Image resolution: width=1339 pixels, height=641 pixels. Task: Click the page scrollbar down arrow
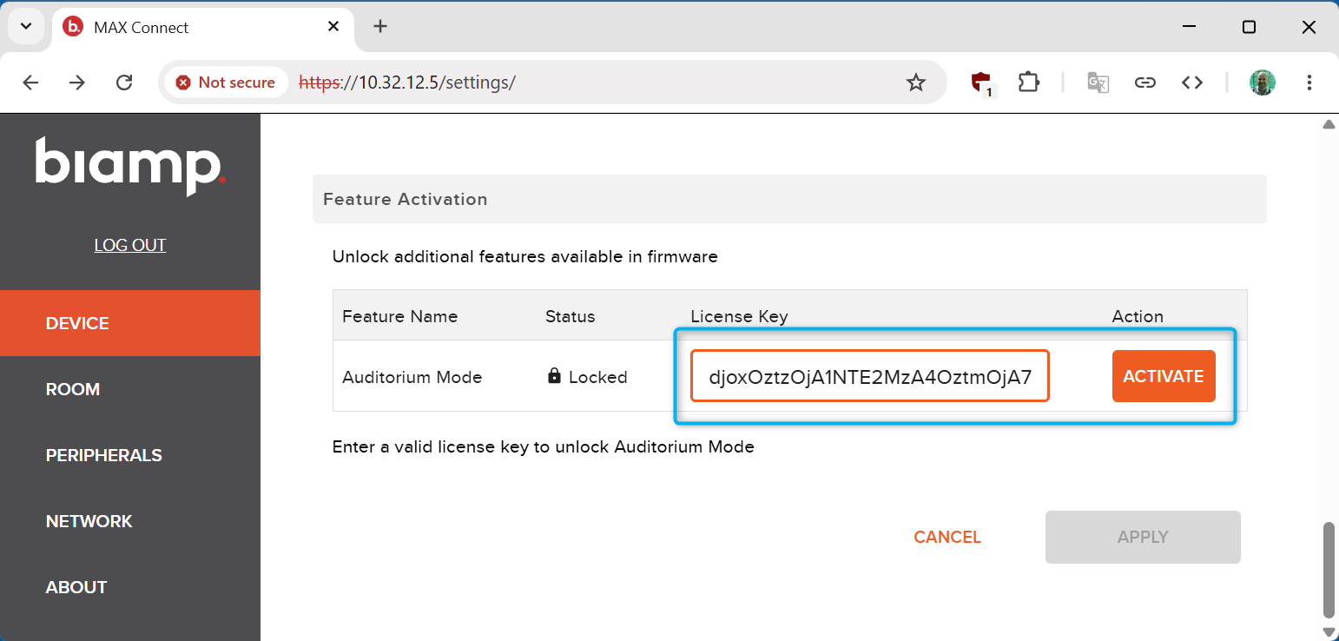click(x=1329, y=632)
